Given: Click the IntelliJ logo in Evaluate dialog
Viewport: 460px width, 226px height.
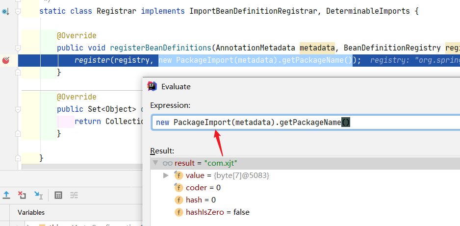Looking at the screenshot, I should click(152, 86).
